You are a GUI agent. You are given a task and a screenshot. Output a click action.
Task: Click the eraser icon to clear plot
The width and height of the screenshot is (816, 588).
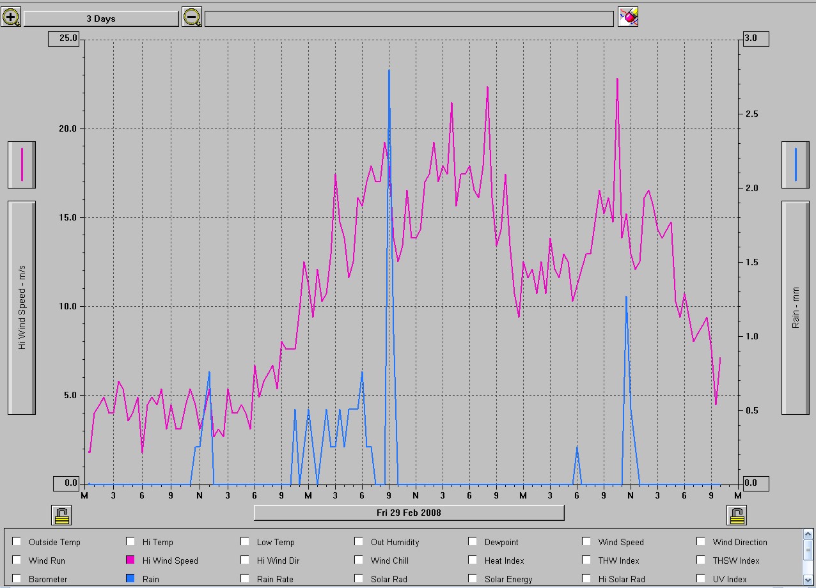point(628,17)
